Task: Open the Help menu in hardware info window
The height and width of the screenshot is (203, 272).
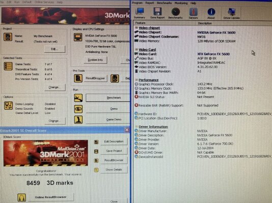Action: tap(193, 3)
